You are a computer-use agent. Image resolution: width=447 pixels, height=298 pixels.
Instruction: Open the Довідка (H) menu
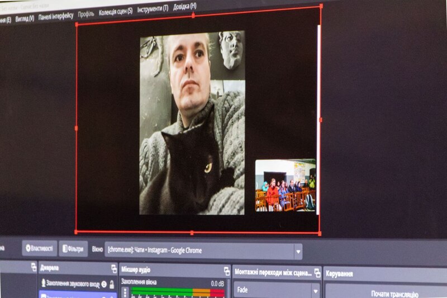click(x=185, y=7)
